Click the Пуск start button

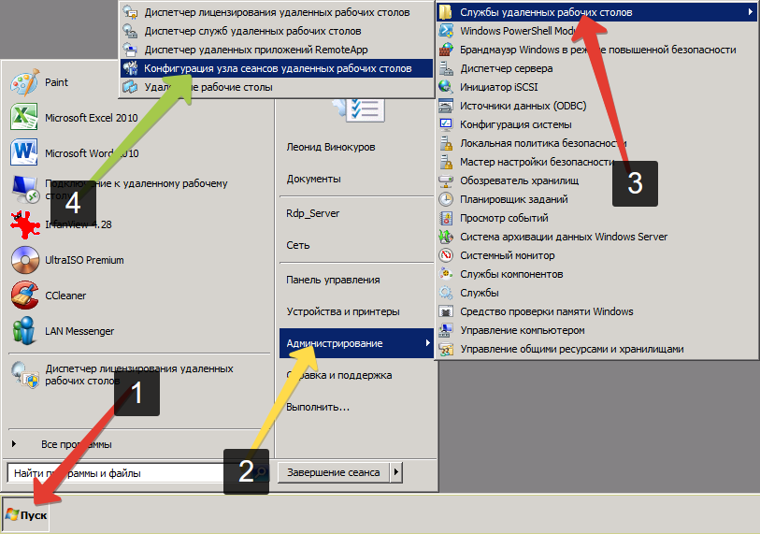point(26,514)
